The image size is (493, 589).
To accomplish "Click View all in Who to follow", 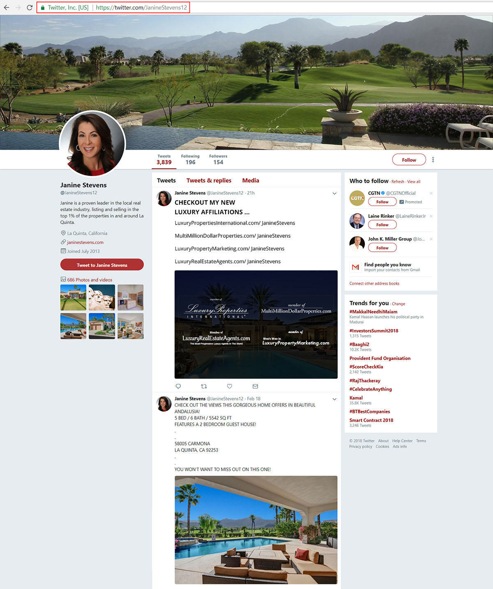I will pyautogui.click(x=414, y=182).
